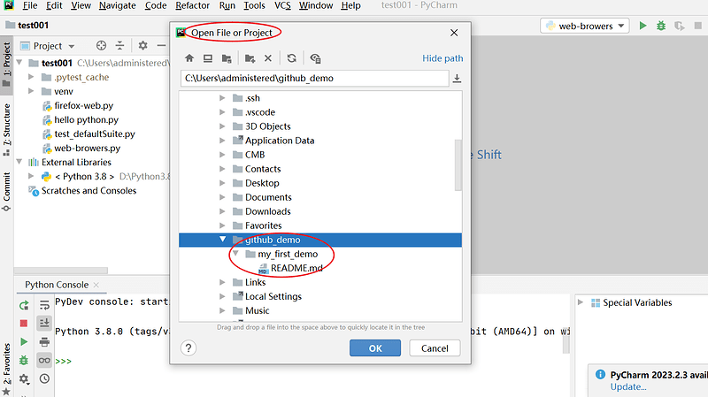This screenshot has width=708, height=397.
Task: Run with coverage icon in toolbar
Action: (x=680, y=26)
